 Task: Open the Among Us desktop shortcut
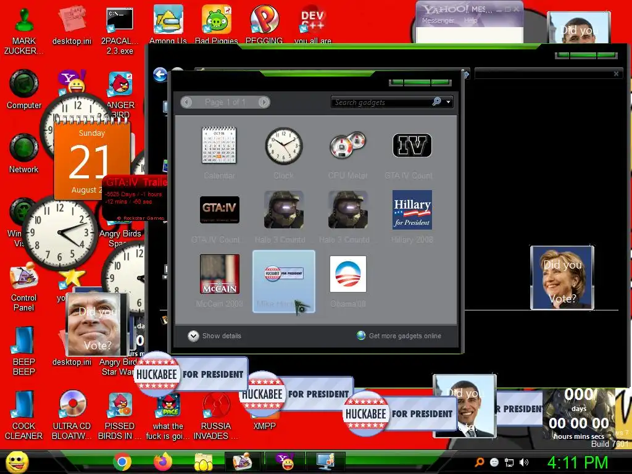[x=168, y=24]
